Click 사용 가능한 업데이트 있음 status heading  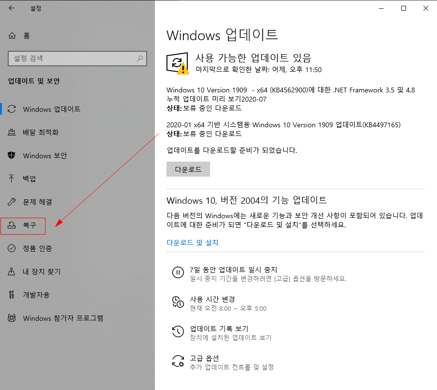[253, 58]
